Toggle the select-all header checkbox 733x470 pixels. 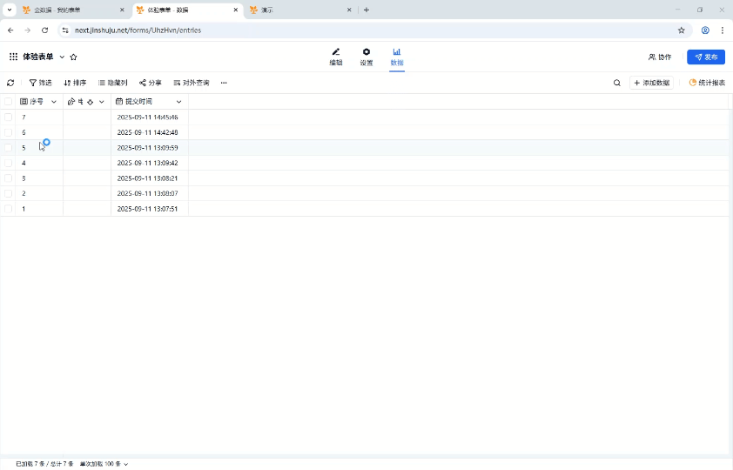click(x=9, y=102)
